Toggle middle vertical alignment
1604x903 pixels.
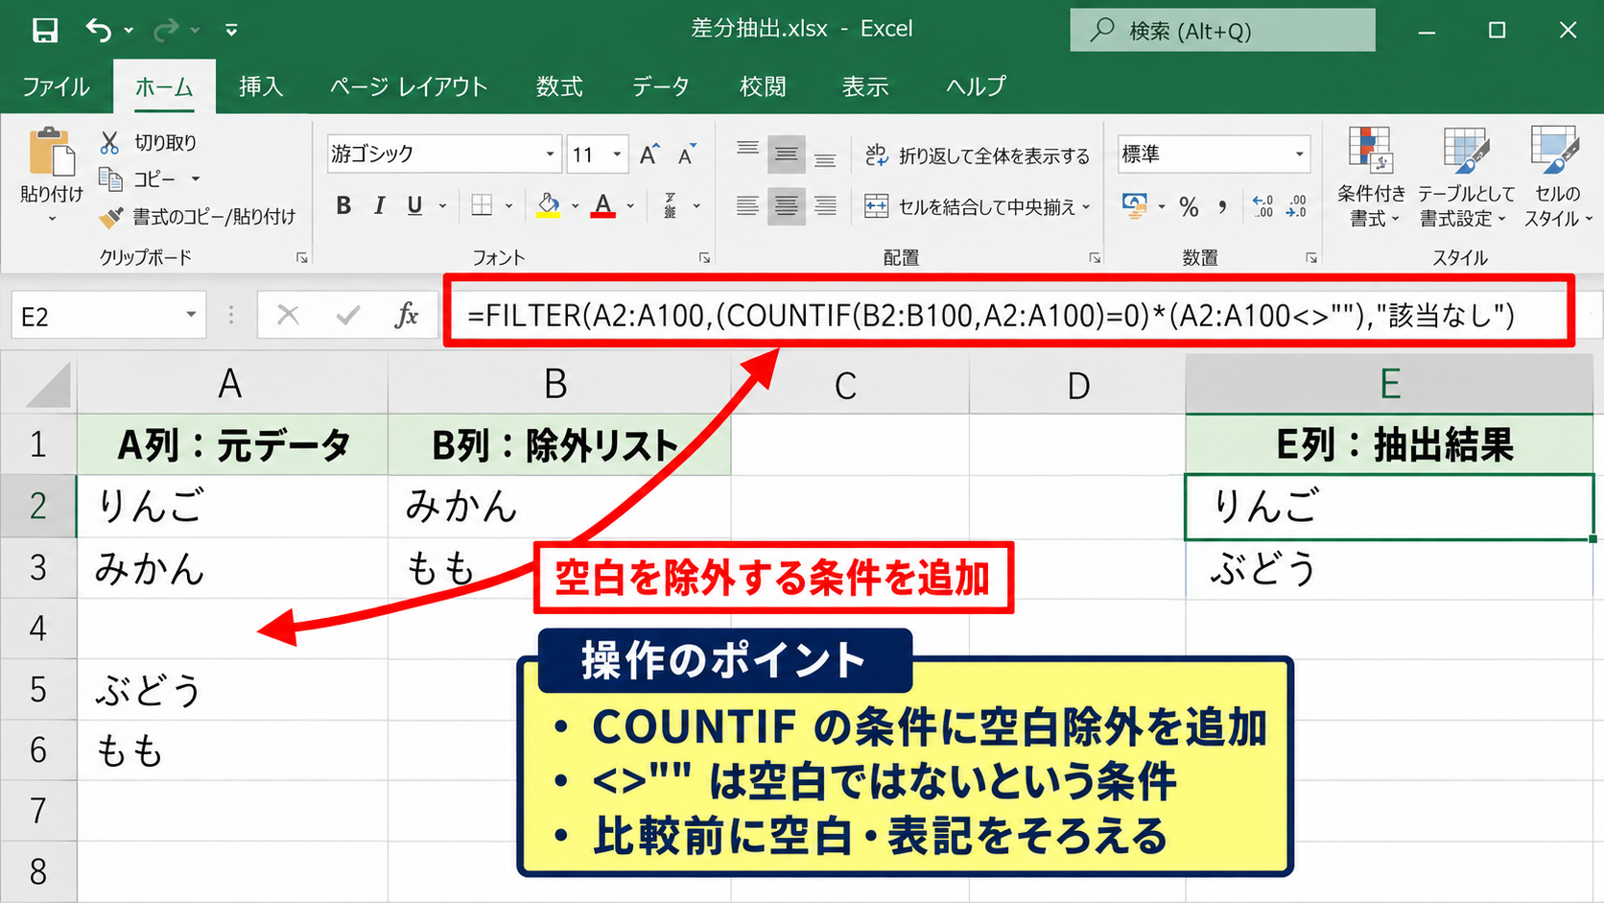point(786,154)
